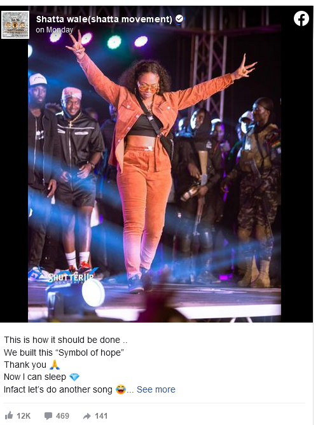Click the Facebook logo icon
The width and height of the screenshot is (318, 425).
pos(301,18)
